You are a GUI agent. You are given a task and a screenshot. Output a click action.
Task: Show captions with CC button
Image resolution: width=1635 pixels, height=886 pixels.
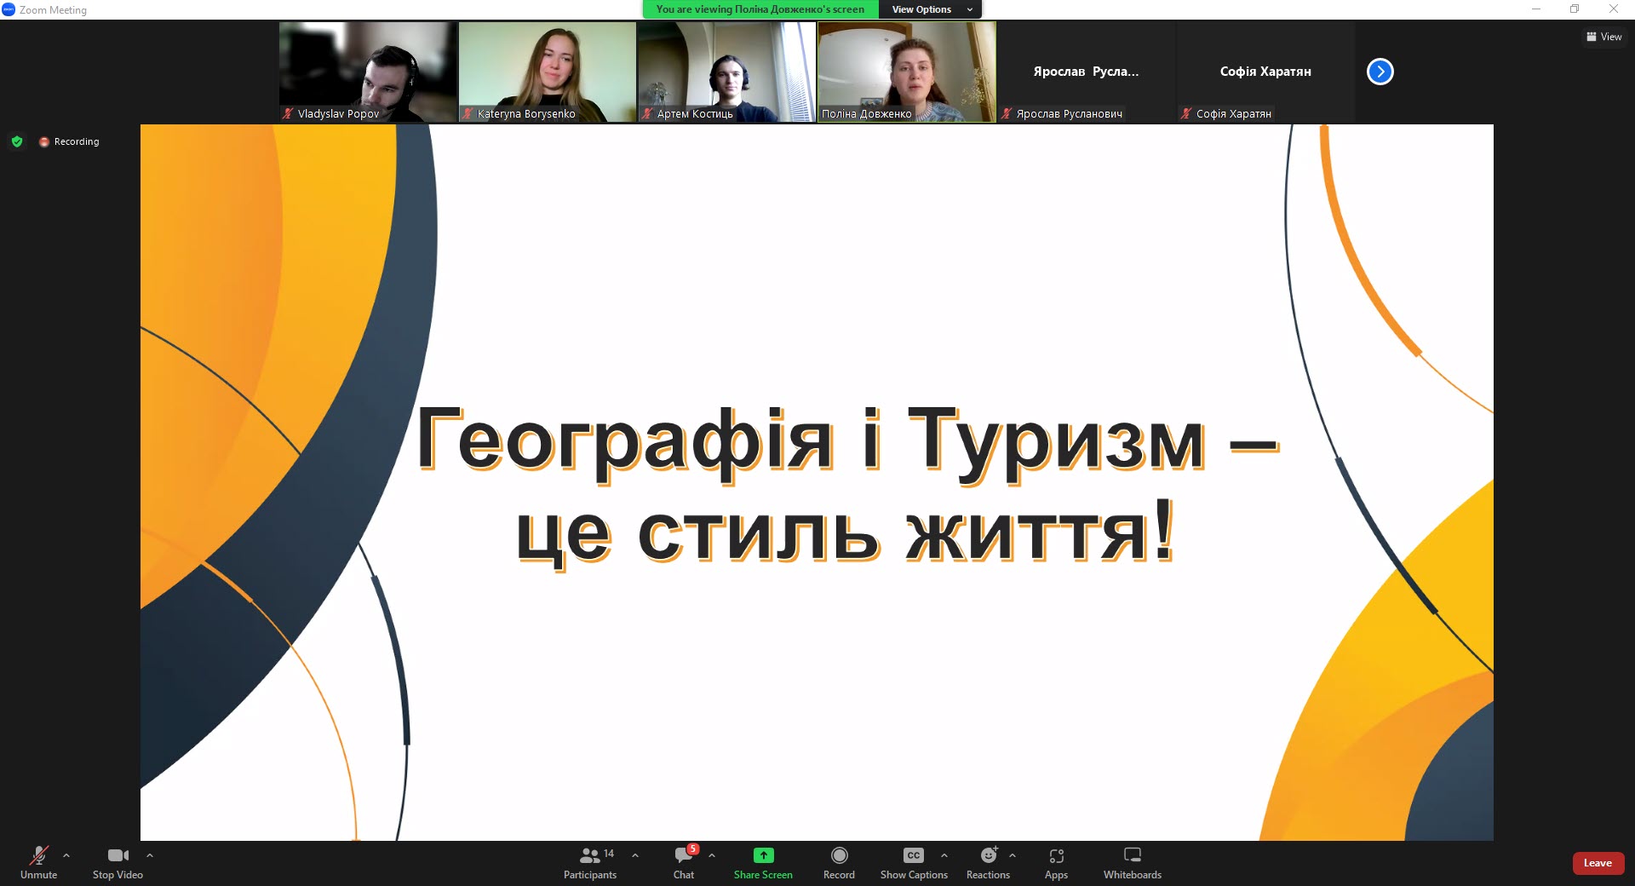pos(913,855)
